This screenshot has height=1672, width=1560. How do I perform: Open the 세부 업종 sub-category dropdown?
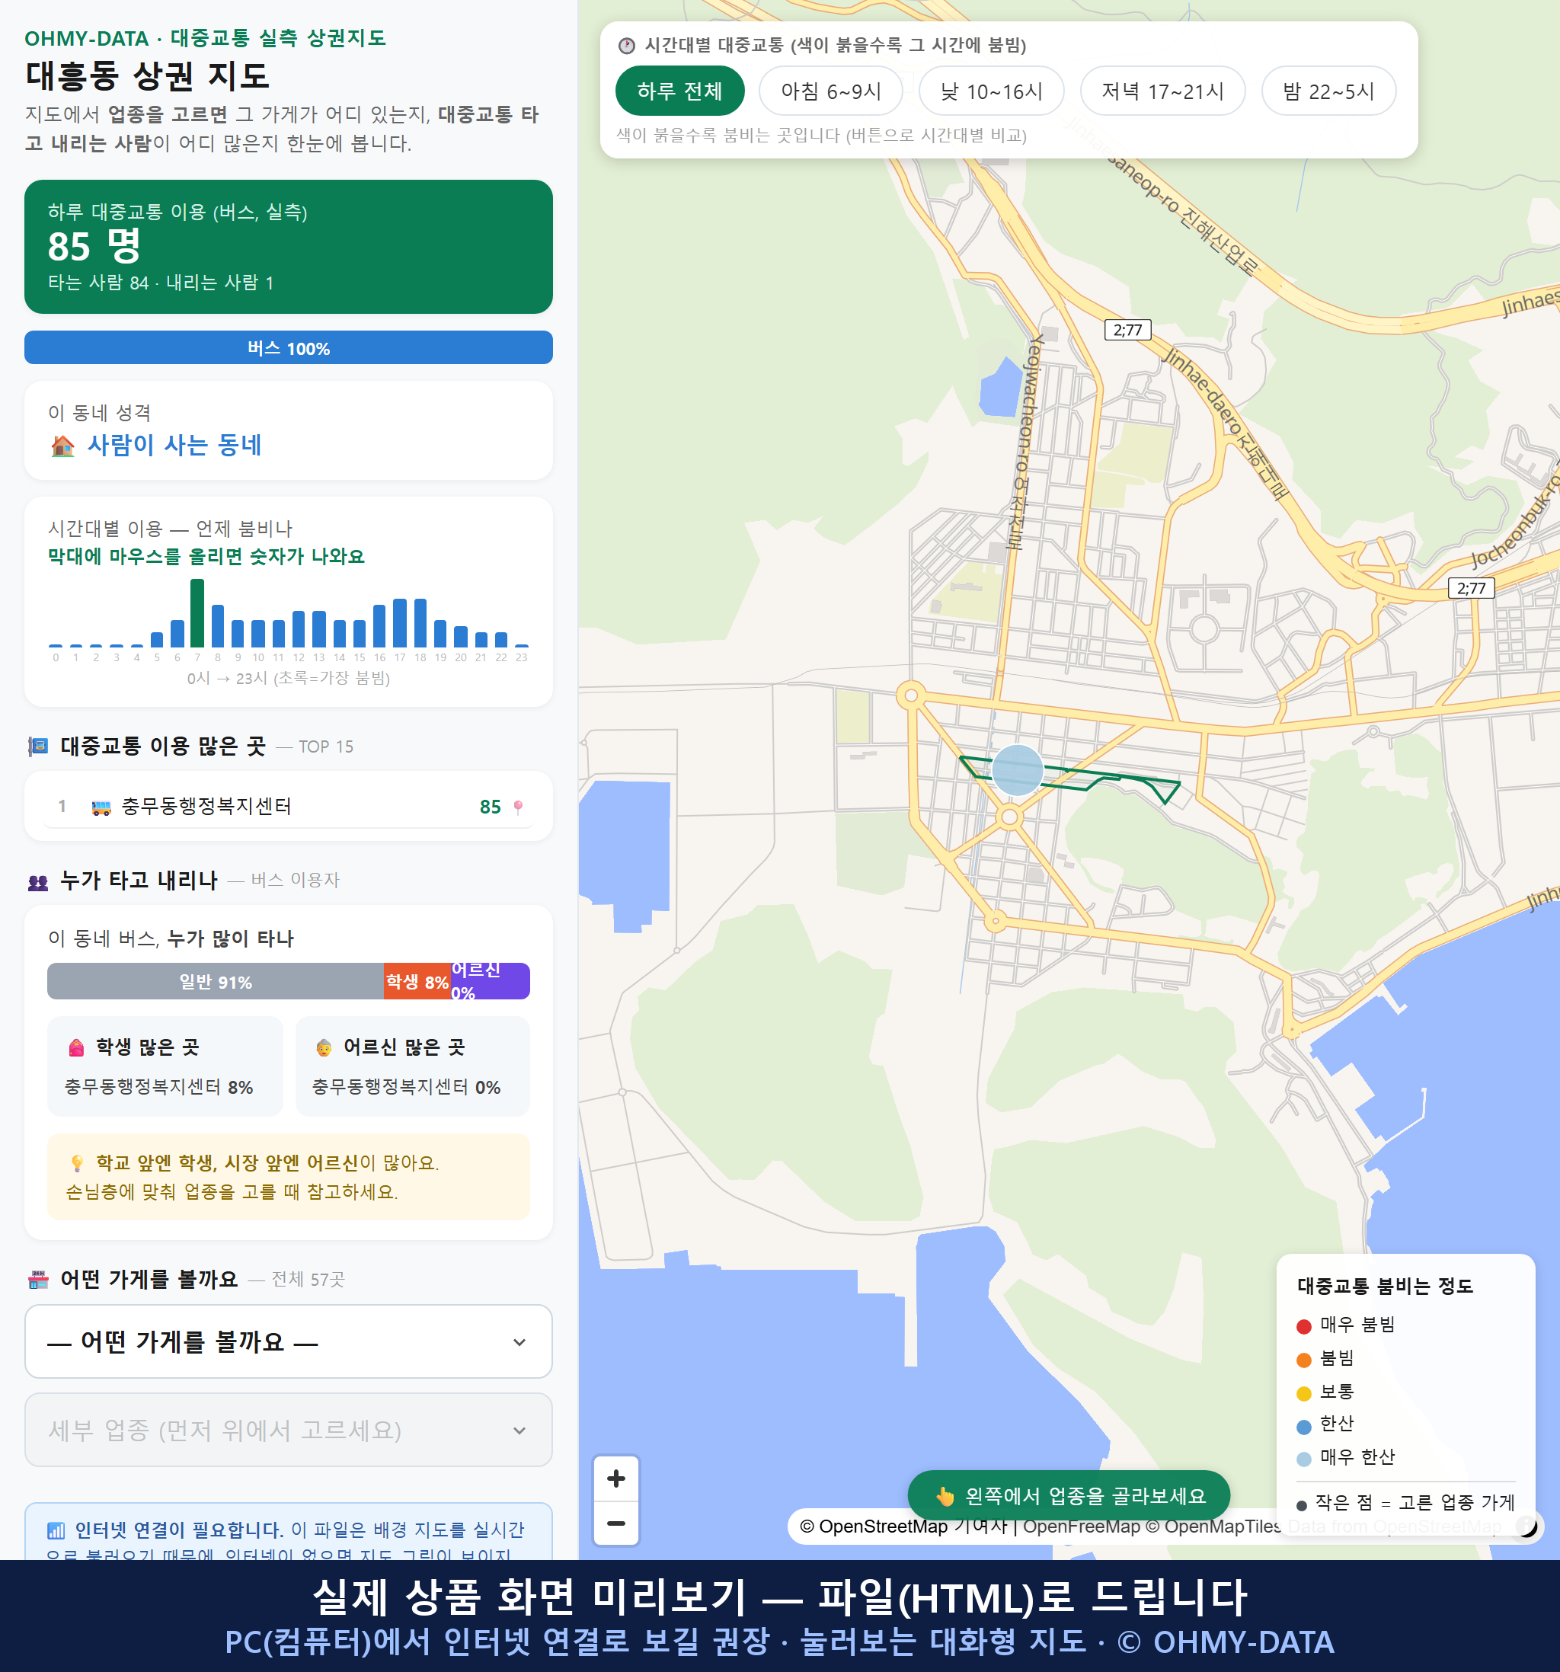point(289,1429)
